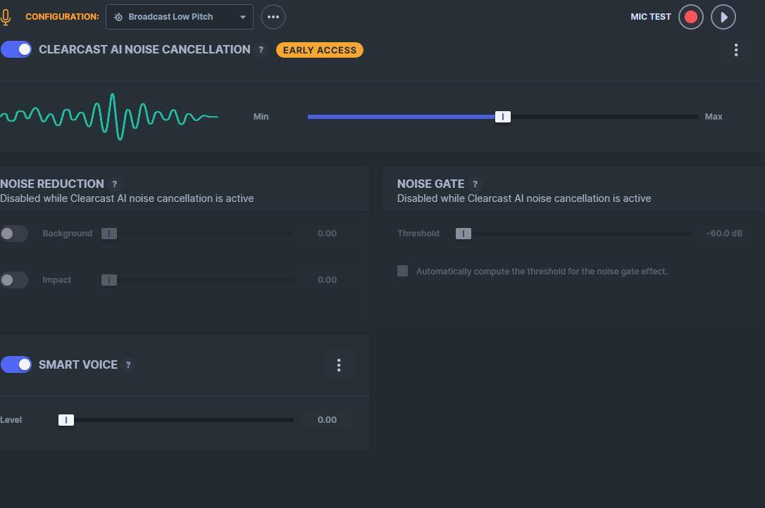The height and width of the screenshot is (508, 765).
Task: Click the microphone icon beside Configuration
Action: (x=6, y=17)
